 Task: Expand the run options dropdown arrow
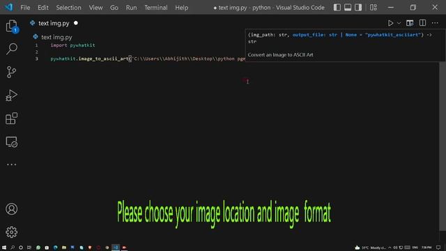tap(399, 23)
